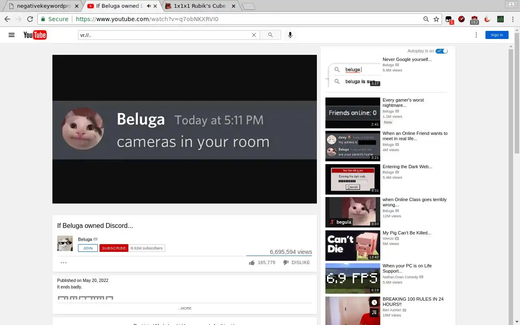Image resolution: width=520 pixels, height=325 pixels.
Task: Open Beluga channel avatar
Action: point(65,243)
